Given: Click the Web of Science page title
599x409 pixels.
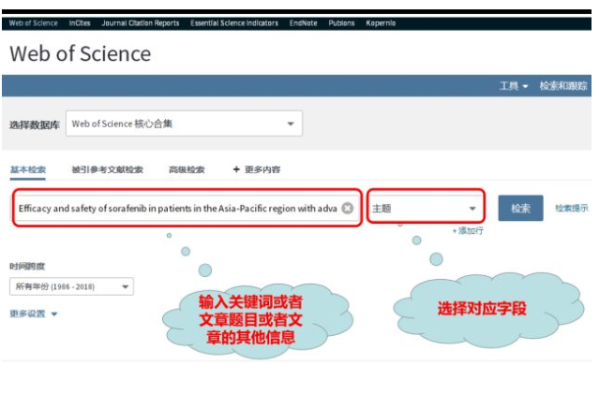Looking at the screenshot, I should pos(81,53).
